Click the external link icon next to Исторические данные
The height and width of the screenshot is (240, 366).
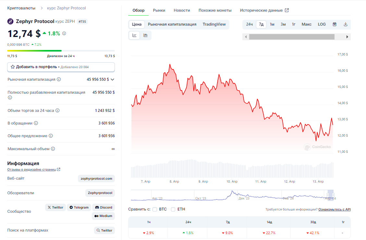pyautogui.click(x=287, y=10)
